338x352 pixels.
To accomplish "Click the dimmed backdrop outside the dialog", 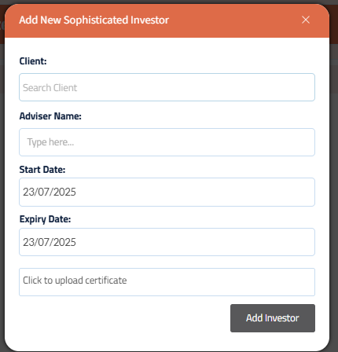I will click(x=334, y=183).
